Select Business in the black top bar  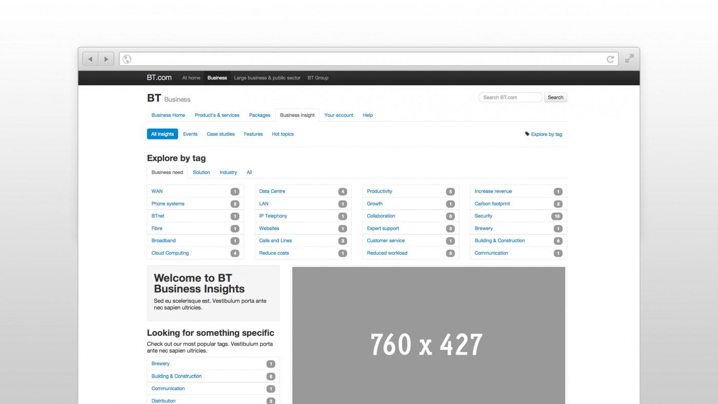[217, 78]
